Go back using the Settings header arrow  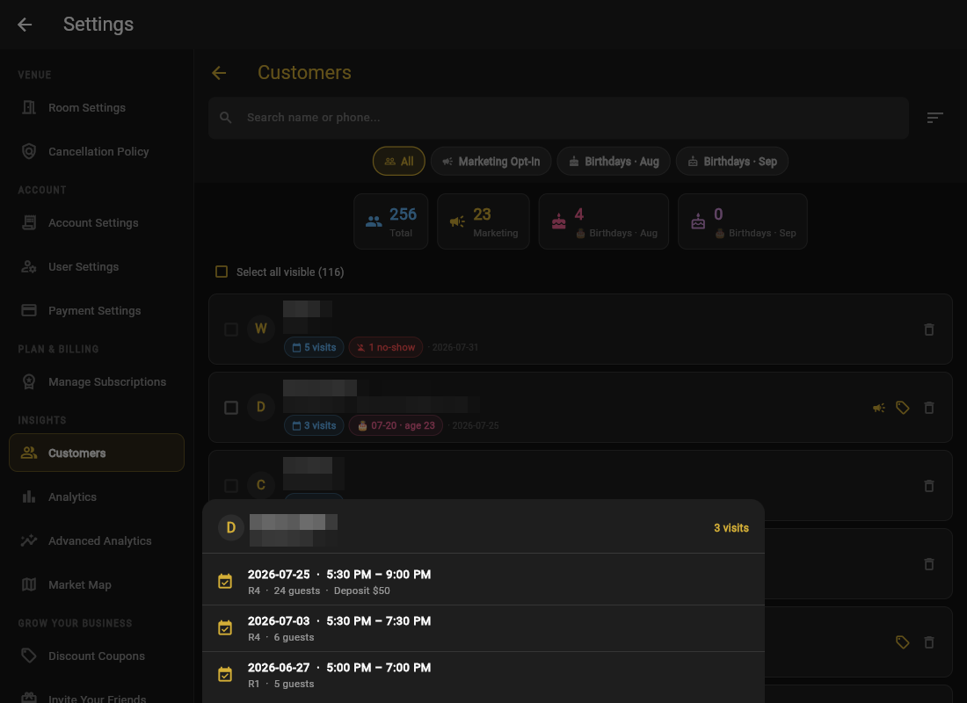point(25,25)
